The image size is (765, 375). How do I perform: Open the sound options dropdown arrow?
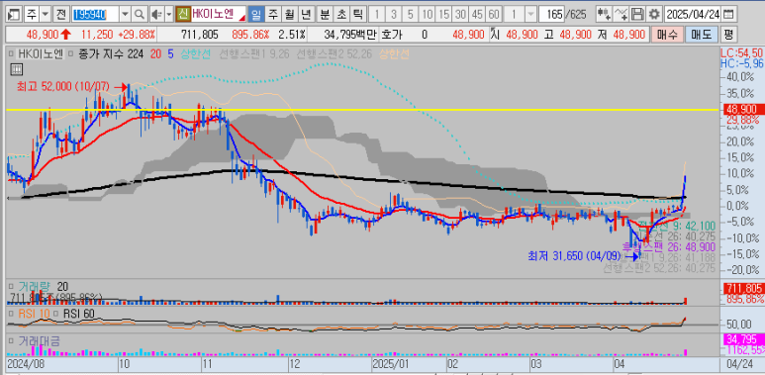click(169, 15)
